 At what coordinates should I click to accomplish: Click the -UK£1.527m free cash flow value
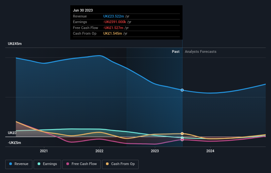tap(113, 28)
